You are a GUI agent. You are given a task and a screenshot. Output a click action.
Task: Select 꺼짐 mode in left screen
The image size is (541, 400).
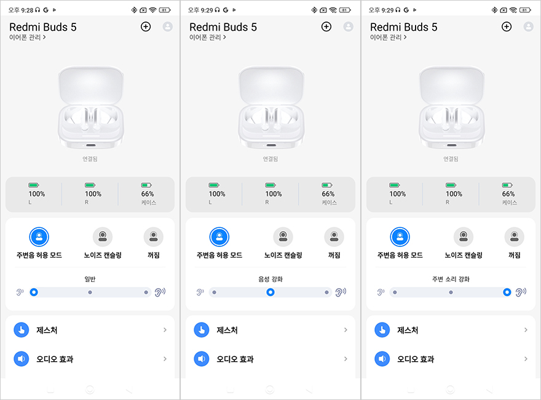[154, 237]
